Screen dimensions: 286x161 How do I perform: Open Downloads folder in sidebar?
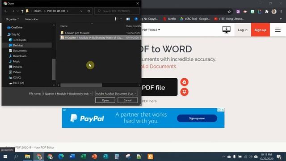[17, 56]
